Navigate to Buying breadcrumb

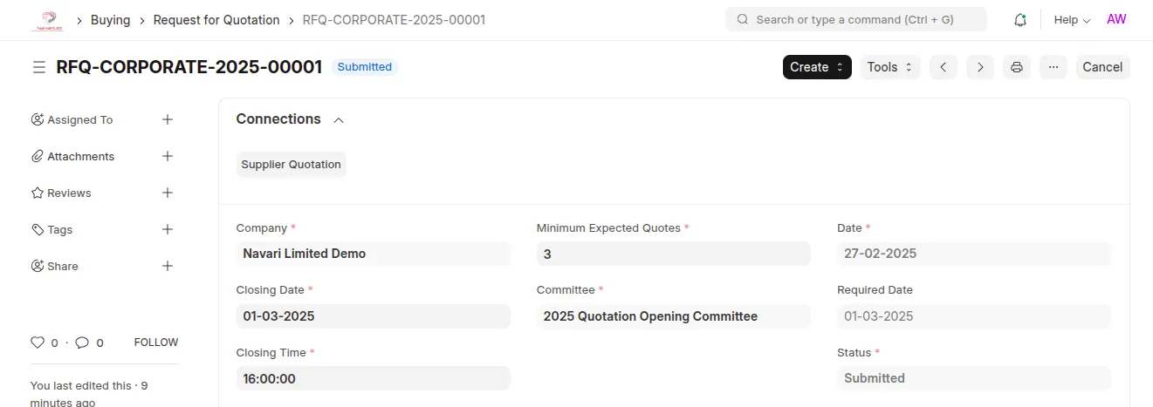(x=110, y=20)
